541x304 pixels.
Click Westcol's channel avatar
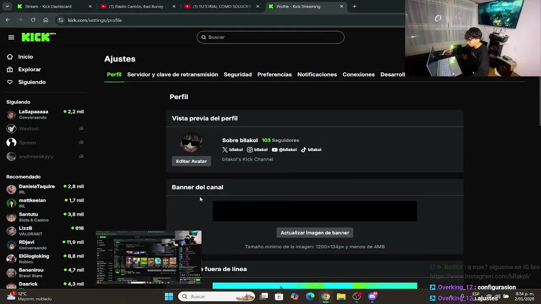(11, 128)
